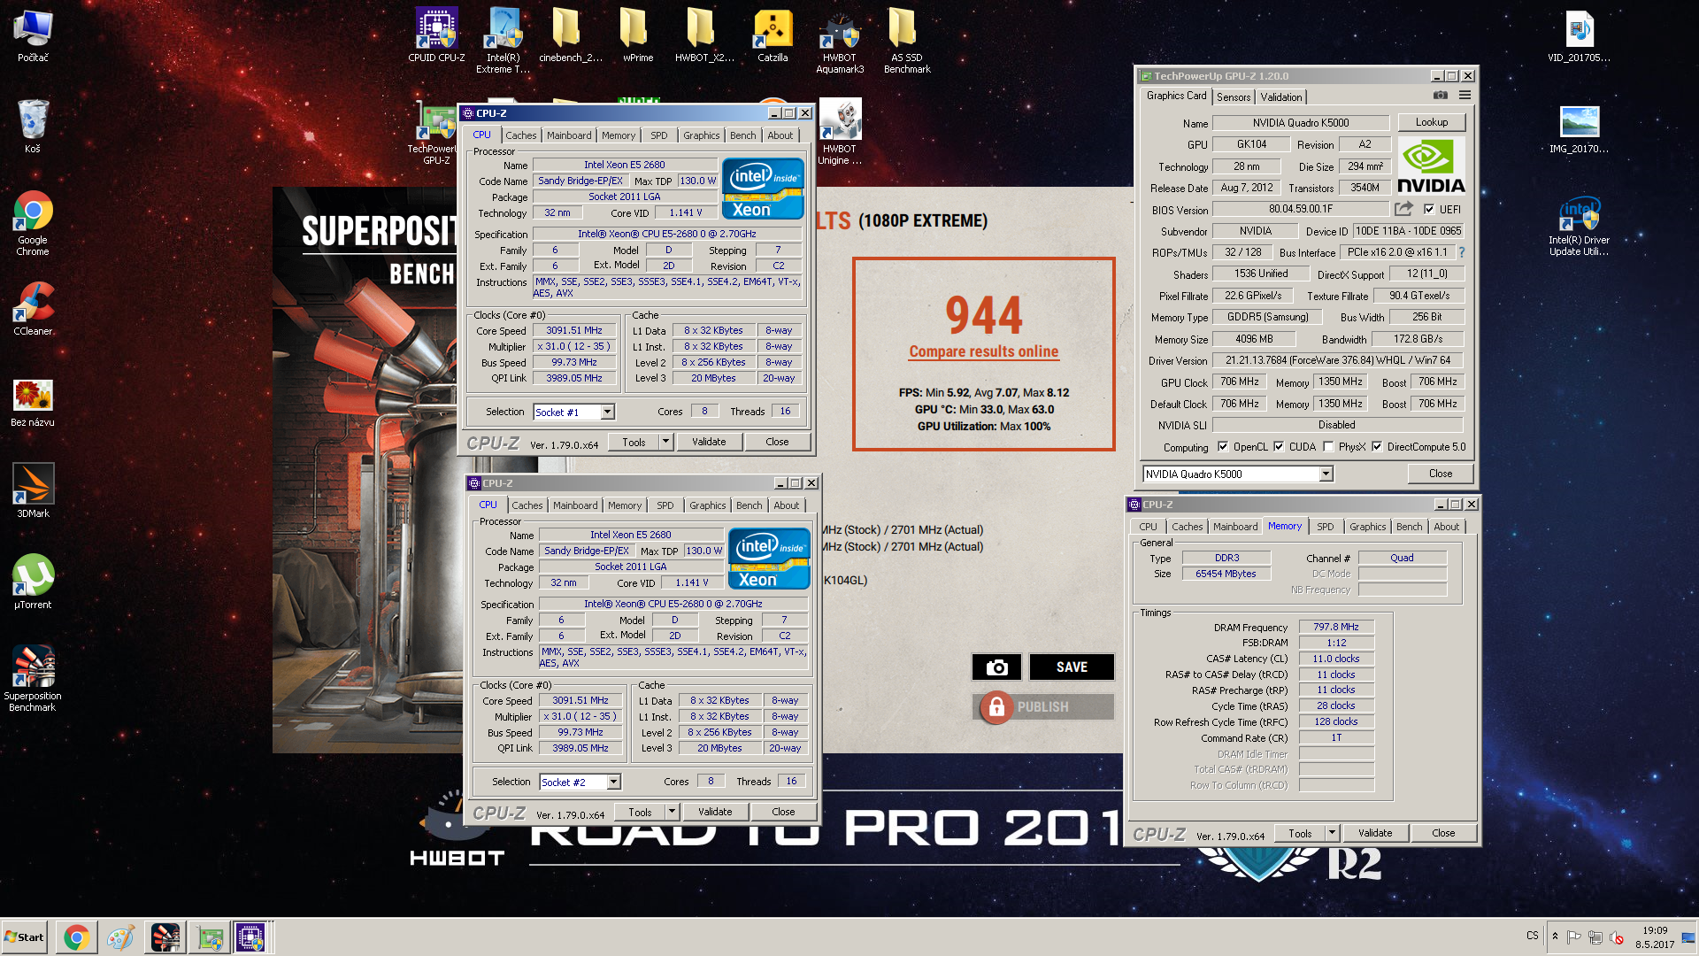Open the NVIDIA Quadro K5000 GPU dropdown
The image size is (1699, 956).
(x=1326, y=474)
